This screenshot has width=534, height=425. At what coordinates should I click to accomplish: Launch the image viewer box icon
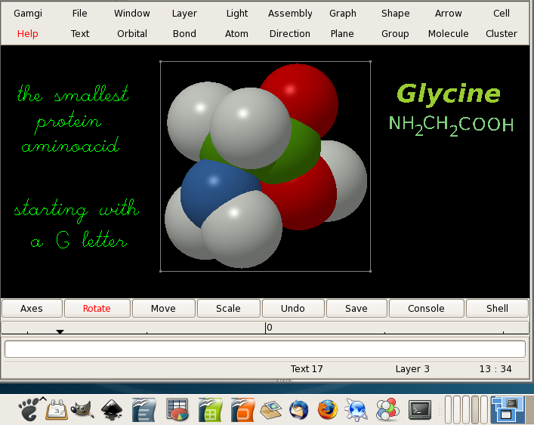click(271, 409)
